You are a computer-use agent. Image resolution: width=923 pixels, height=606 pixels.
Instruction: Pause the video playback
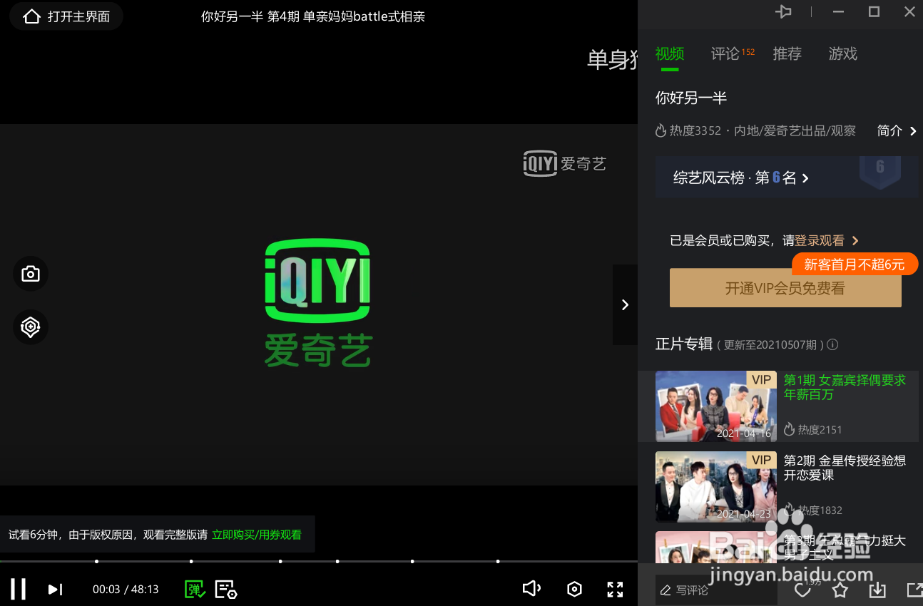click(19, 589)
